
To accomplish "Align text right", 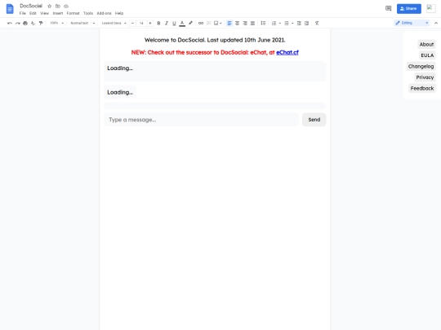I will click(245, 23).
